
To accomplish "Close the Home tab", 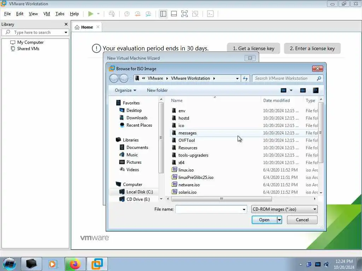I will (98, 27).
